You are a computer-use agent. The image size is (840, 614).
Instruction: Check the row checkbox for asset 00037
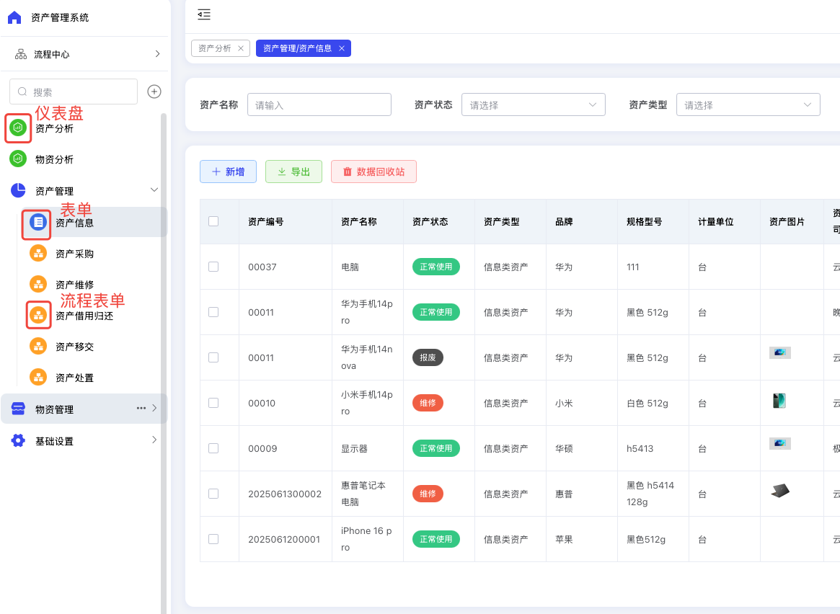click(x=213, y=267)
